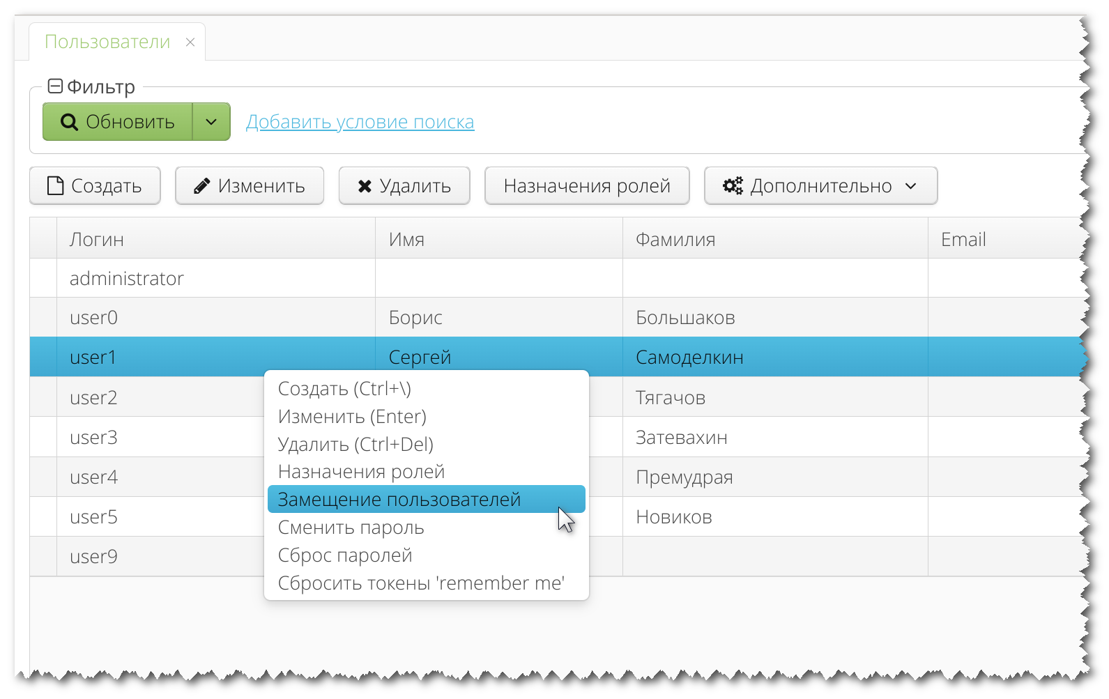
Task: Click the surname Самоделкин
Action: click(689, 357)
